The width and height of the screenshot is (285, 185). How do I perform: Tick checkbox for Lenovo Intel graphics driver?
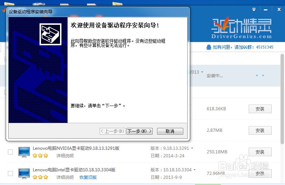point(10,174)
